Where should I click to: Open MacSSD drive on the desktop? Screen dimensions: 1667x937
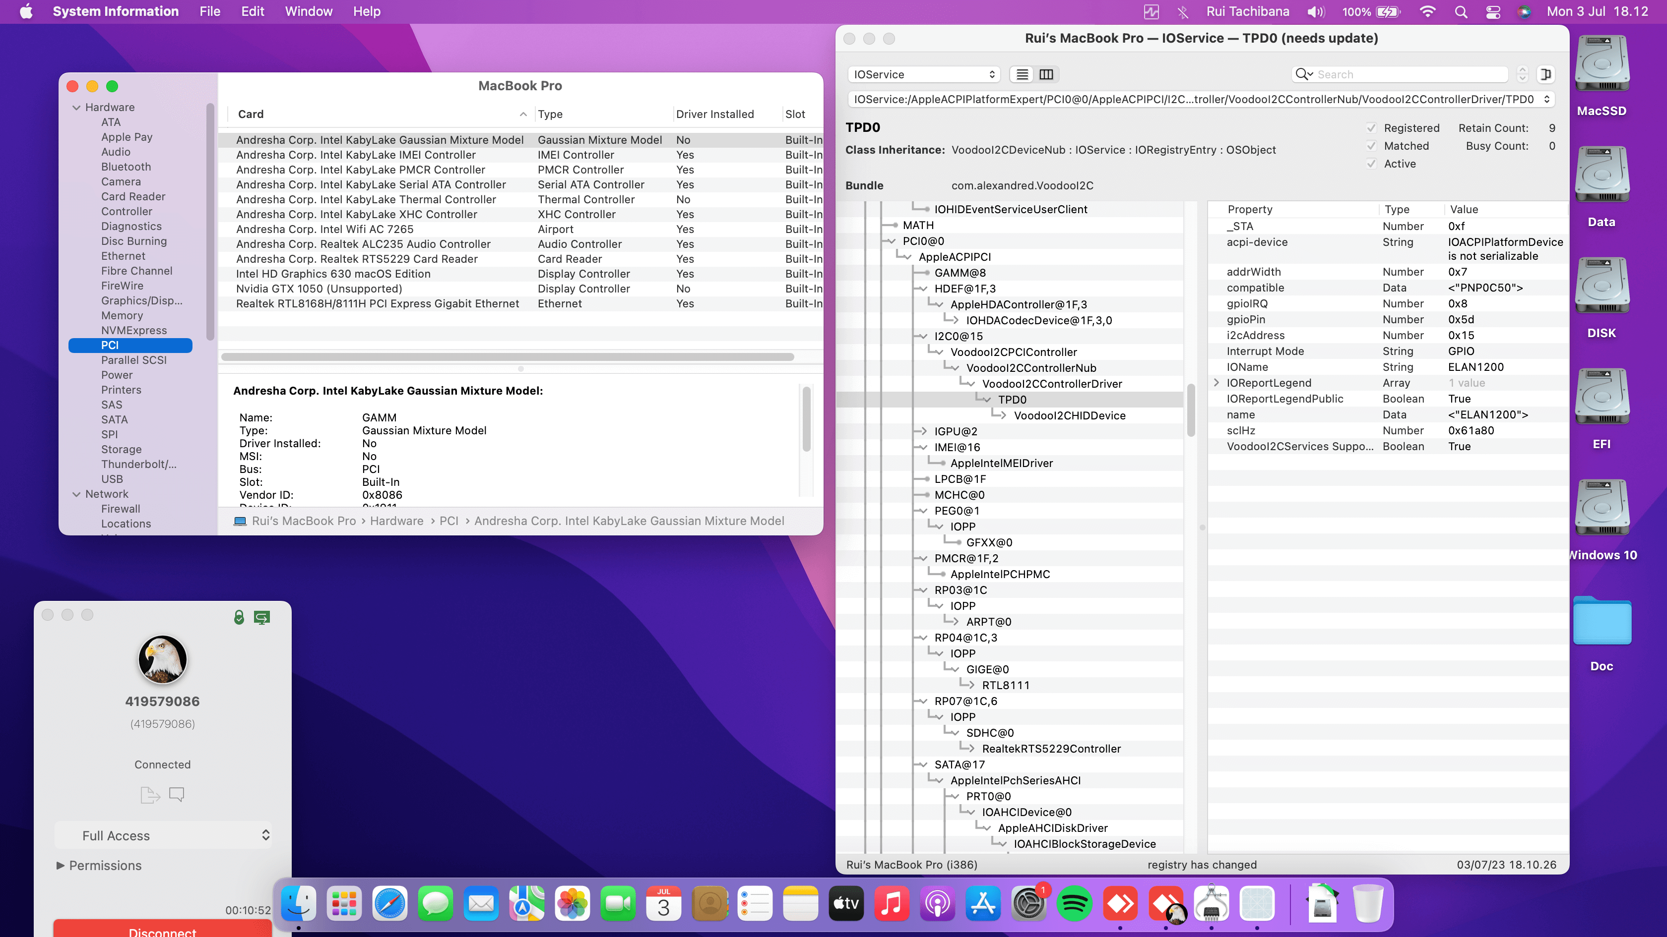(1602, 75)
